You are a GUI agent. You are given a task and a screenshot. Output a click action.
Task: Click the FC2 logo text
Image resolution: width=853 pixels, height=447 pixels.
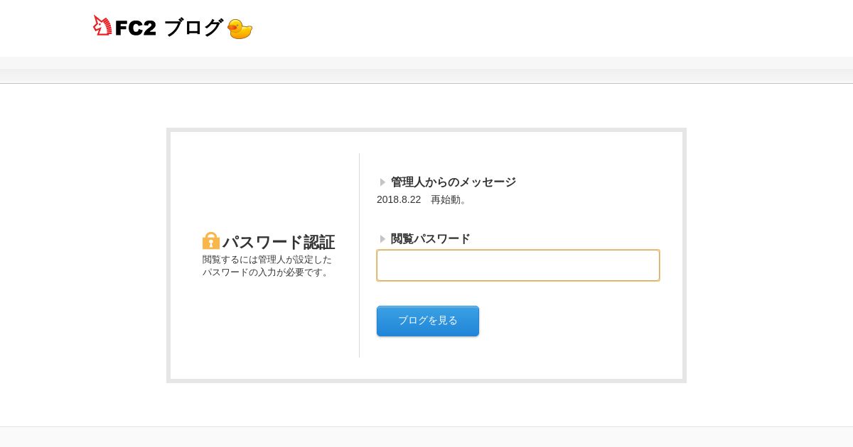[135, 28]
